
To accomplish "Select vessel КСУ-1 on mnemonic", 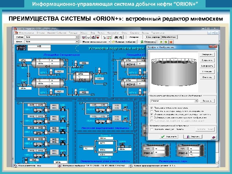I will point(133,63).
